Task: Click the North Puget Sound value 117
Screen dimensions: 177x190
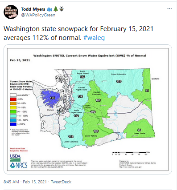Action: pyautogui.click(x=82, y=77)
